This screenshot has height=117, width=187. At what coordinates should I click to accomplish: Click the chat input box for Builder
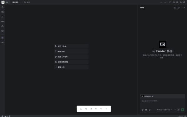(162, 103)
